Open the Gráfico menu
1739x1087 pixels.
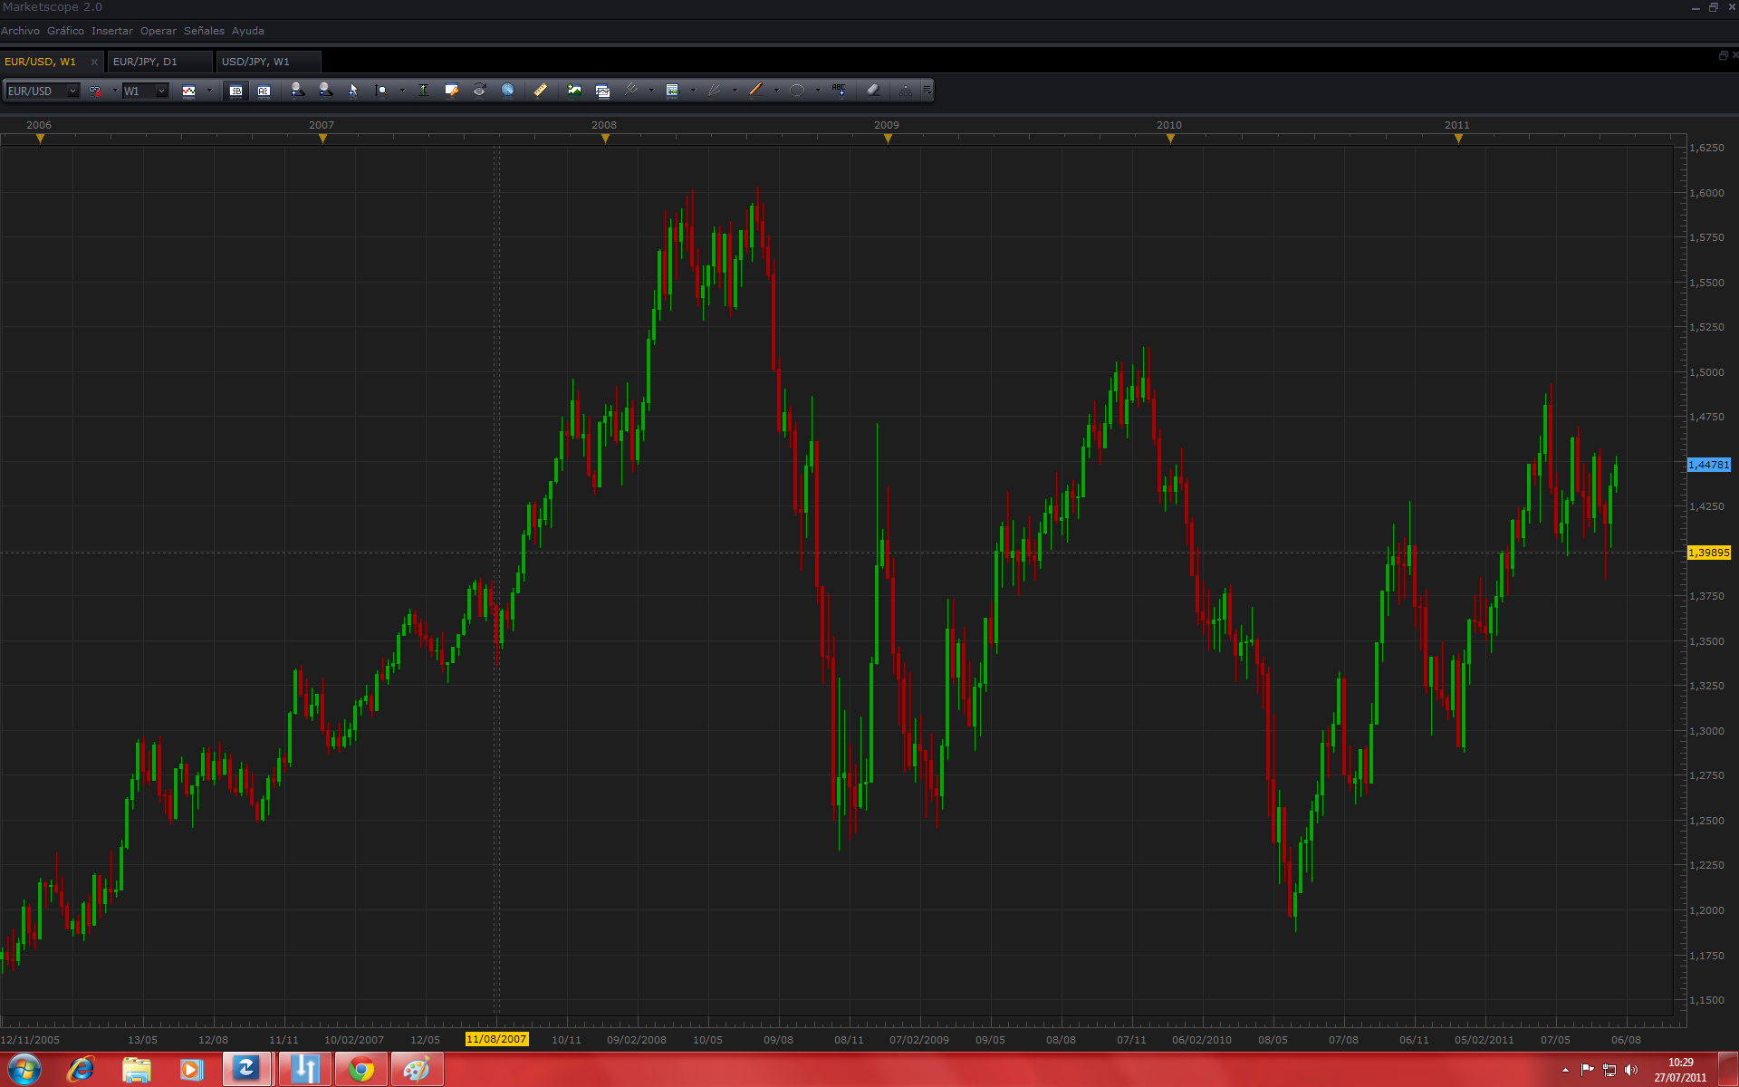[65, 31]
